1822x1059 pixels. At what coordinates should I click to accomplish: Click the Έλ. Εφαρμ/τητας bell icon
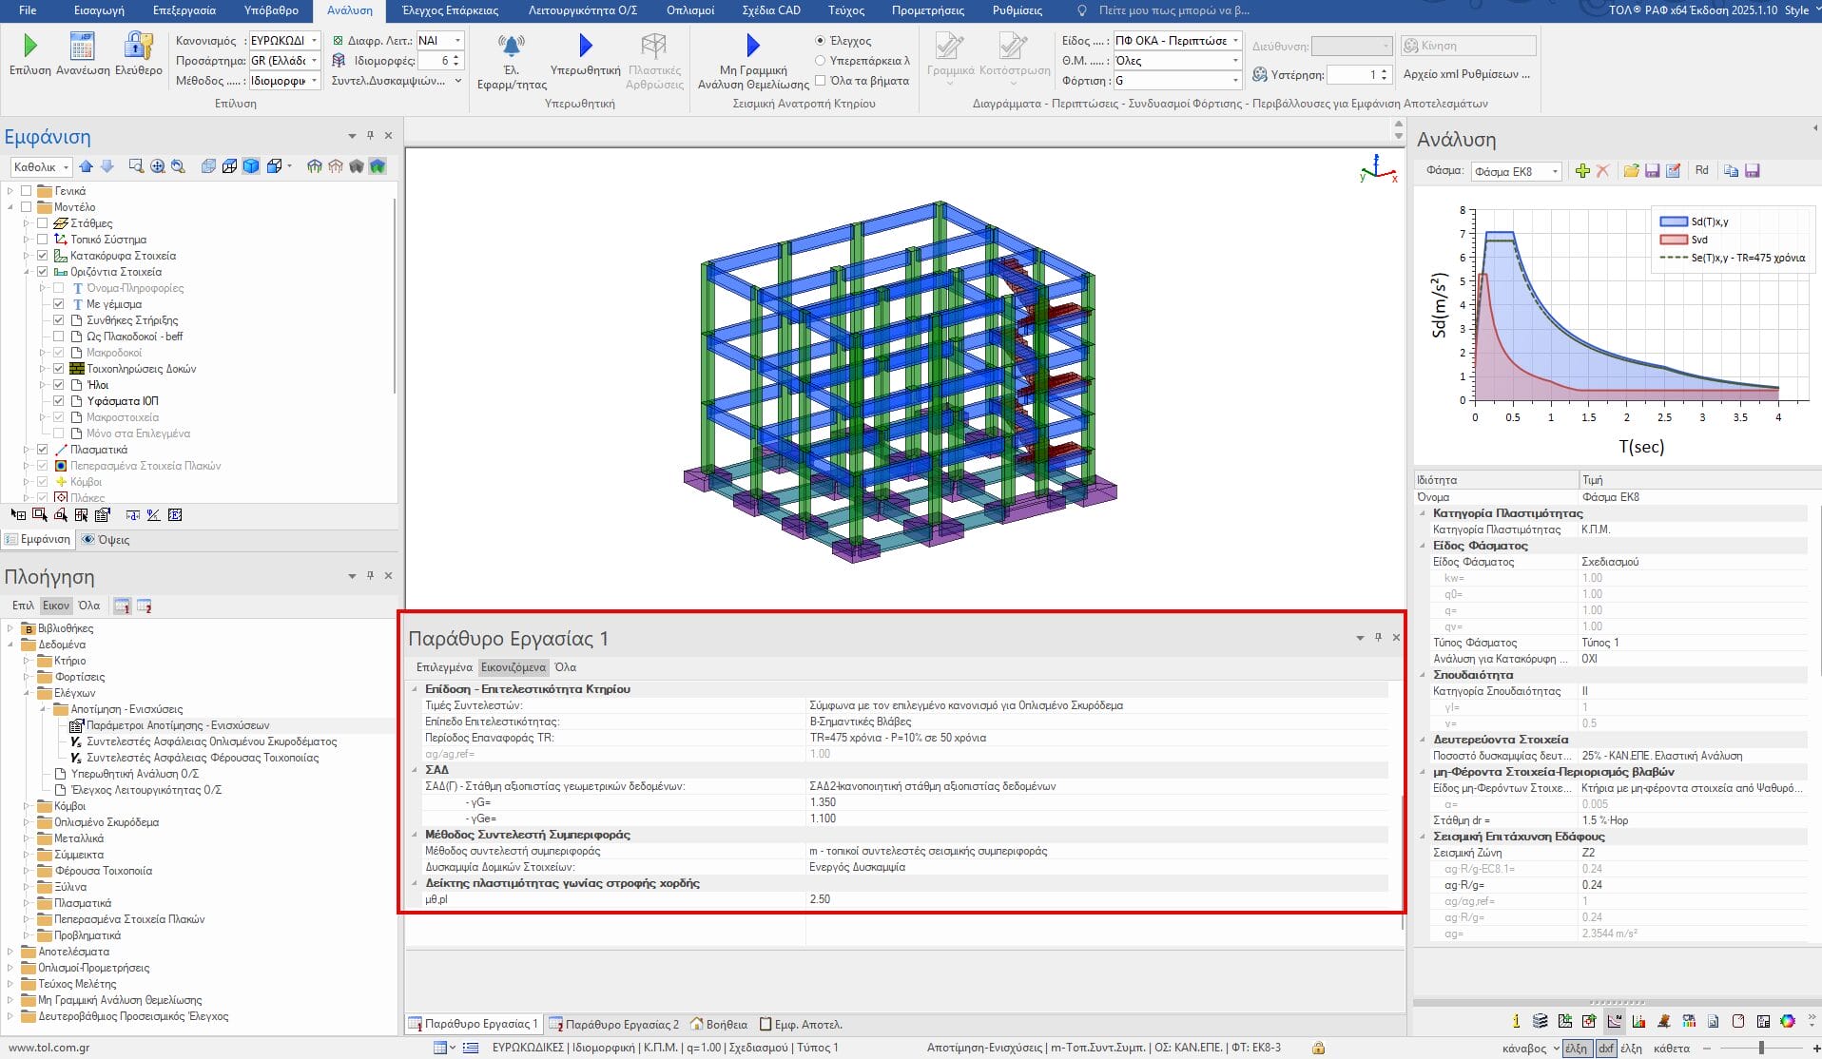point(512,46)
